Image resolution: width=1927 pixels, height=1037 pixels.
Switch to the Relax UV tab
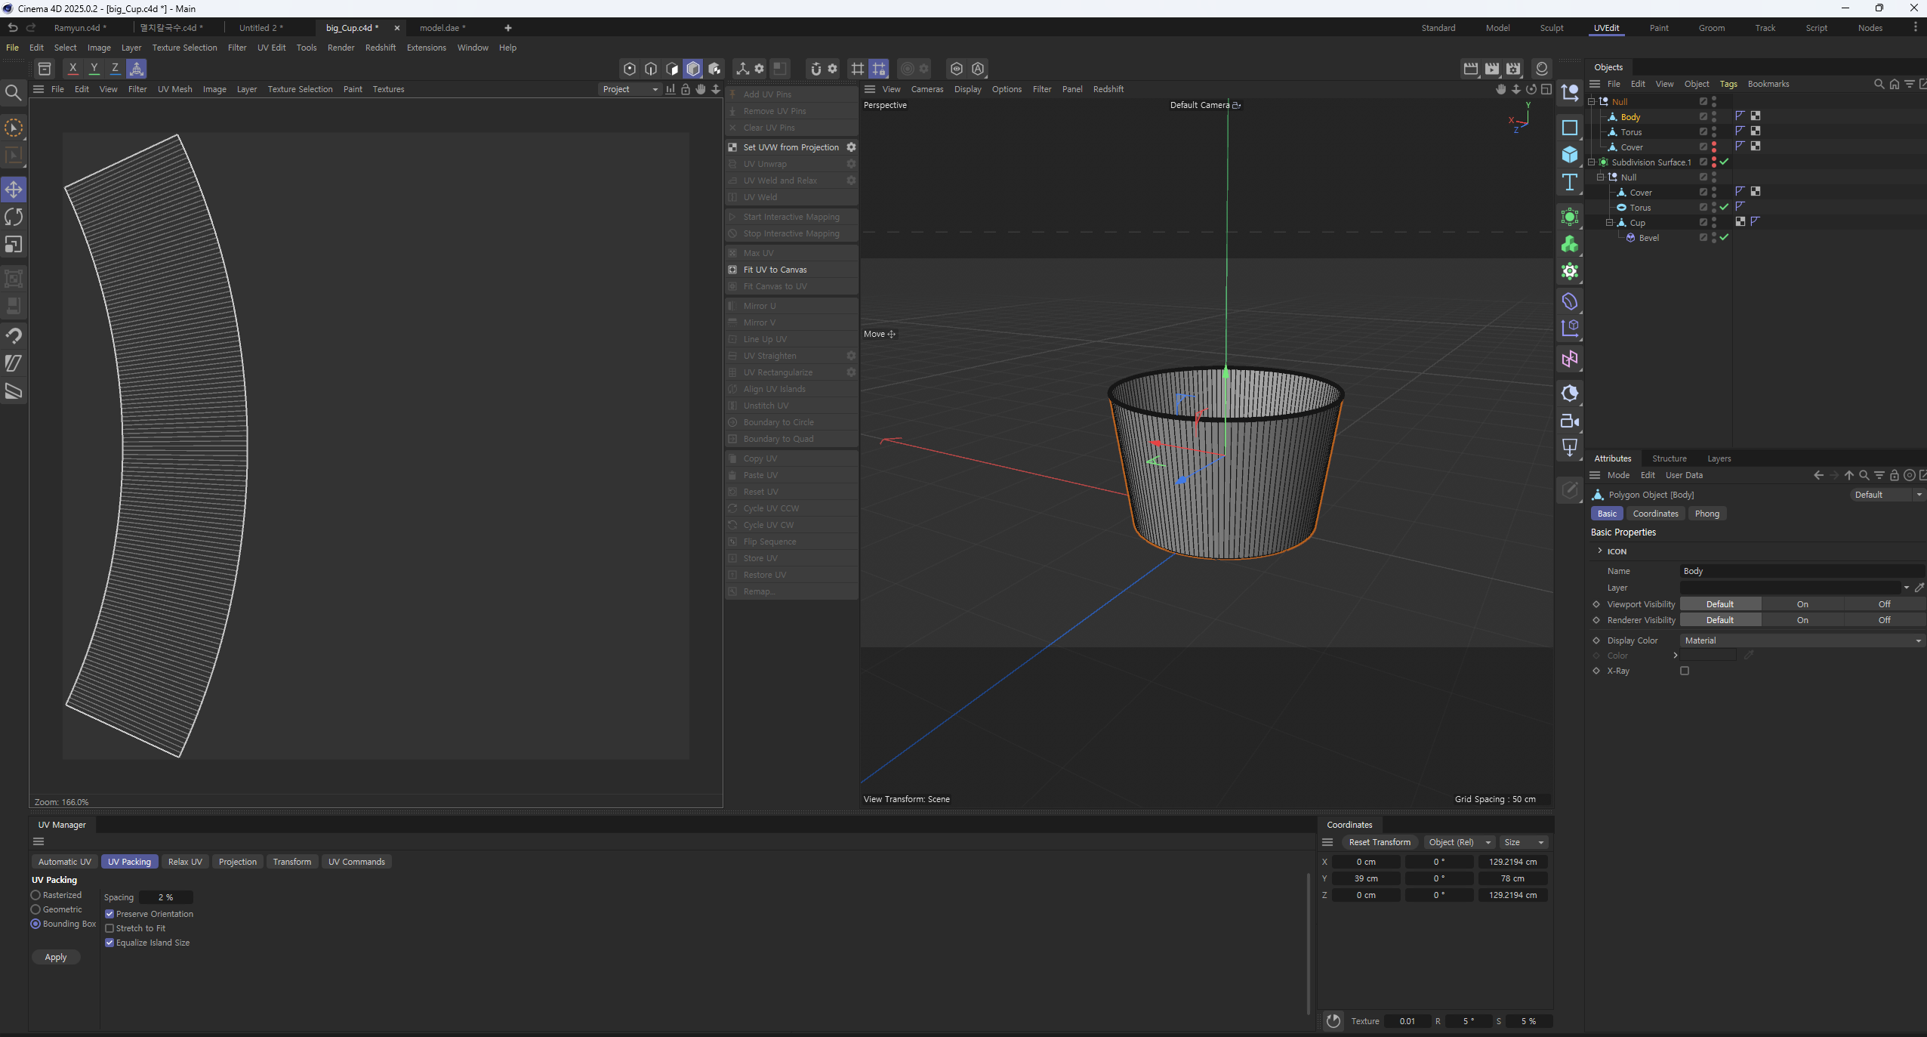tap(185, 862)
